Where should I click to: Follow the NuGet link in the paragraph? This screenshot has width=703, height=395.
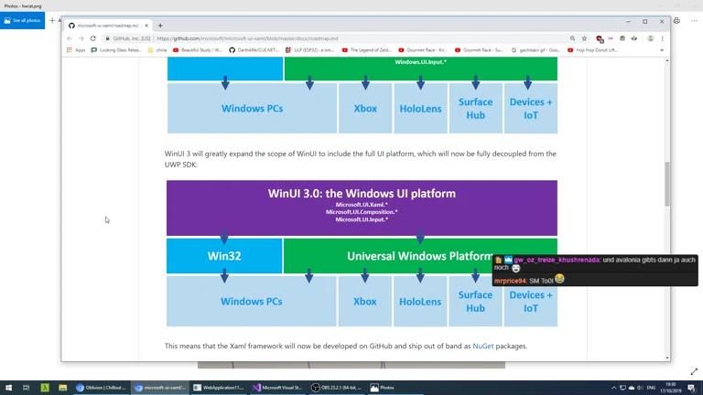click(x=483, y=346)
